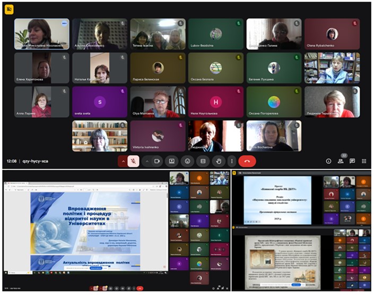Open the meeting details info icon
This screenshot has width=374, height=295.
[328, 161]
